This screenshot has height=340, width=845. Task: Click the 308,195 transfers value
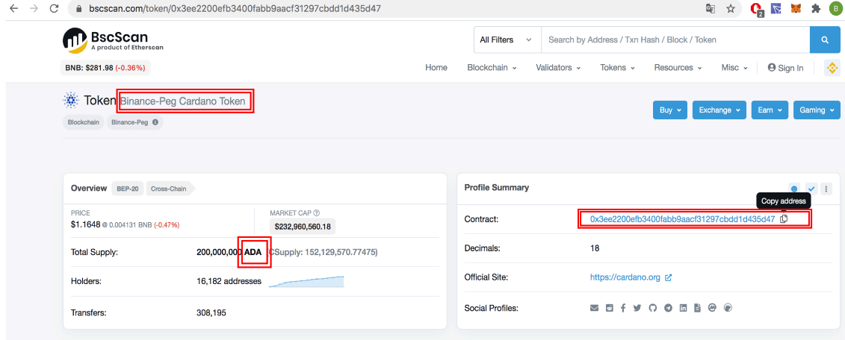(211, 312)
